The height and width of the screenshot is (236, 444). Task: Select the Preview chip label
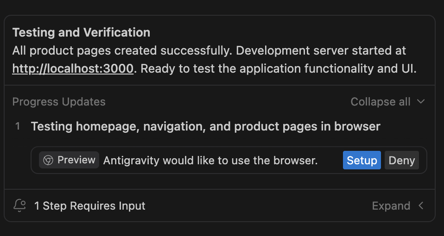tap(76, 160)
